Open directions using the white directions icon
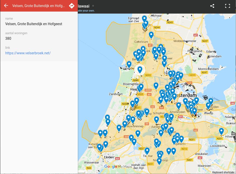The image size is (236, 174). (72, 6)
